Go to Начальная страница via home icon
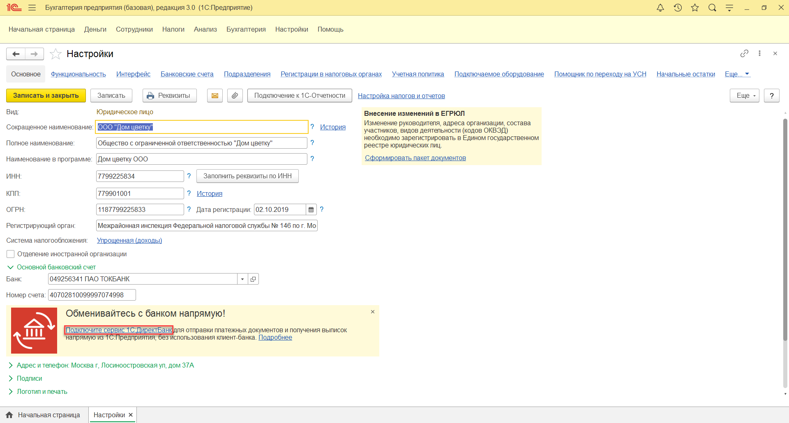The image size is (789, 423). pyautogui.click(x=9, y=415)
